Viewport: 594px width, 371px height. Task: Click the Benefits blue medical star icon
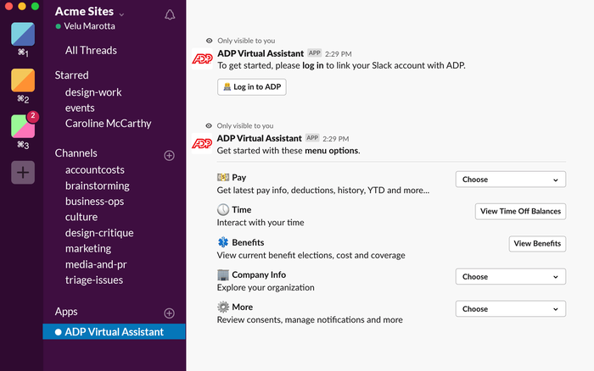(222, 242)
